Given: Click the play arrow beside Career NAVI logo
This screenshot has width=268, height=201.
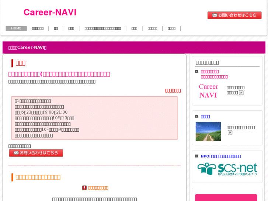Looking at the screenshot, I should point(241,93).
